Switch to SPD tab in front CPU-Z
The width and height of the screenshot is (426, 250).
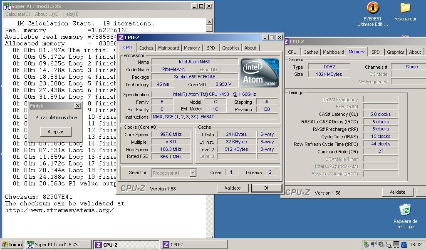[x=211, y=48]
